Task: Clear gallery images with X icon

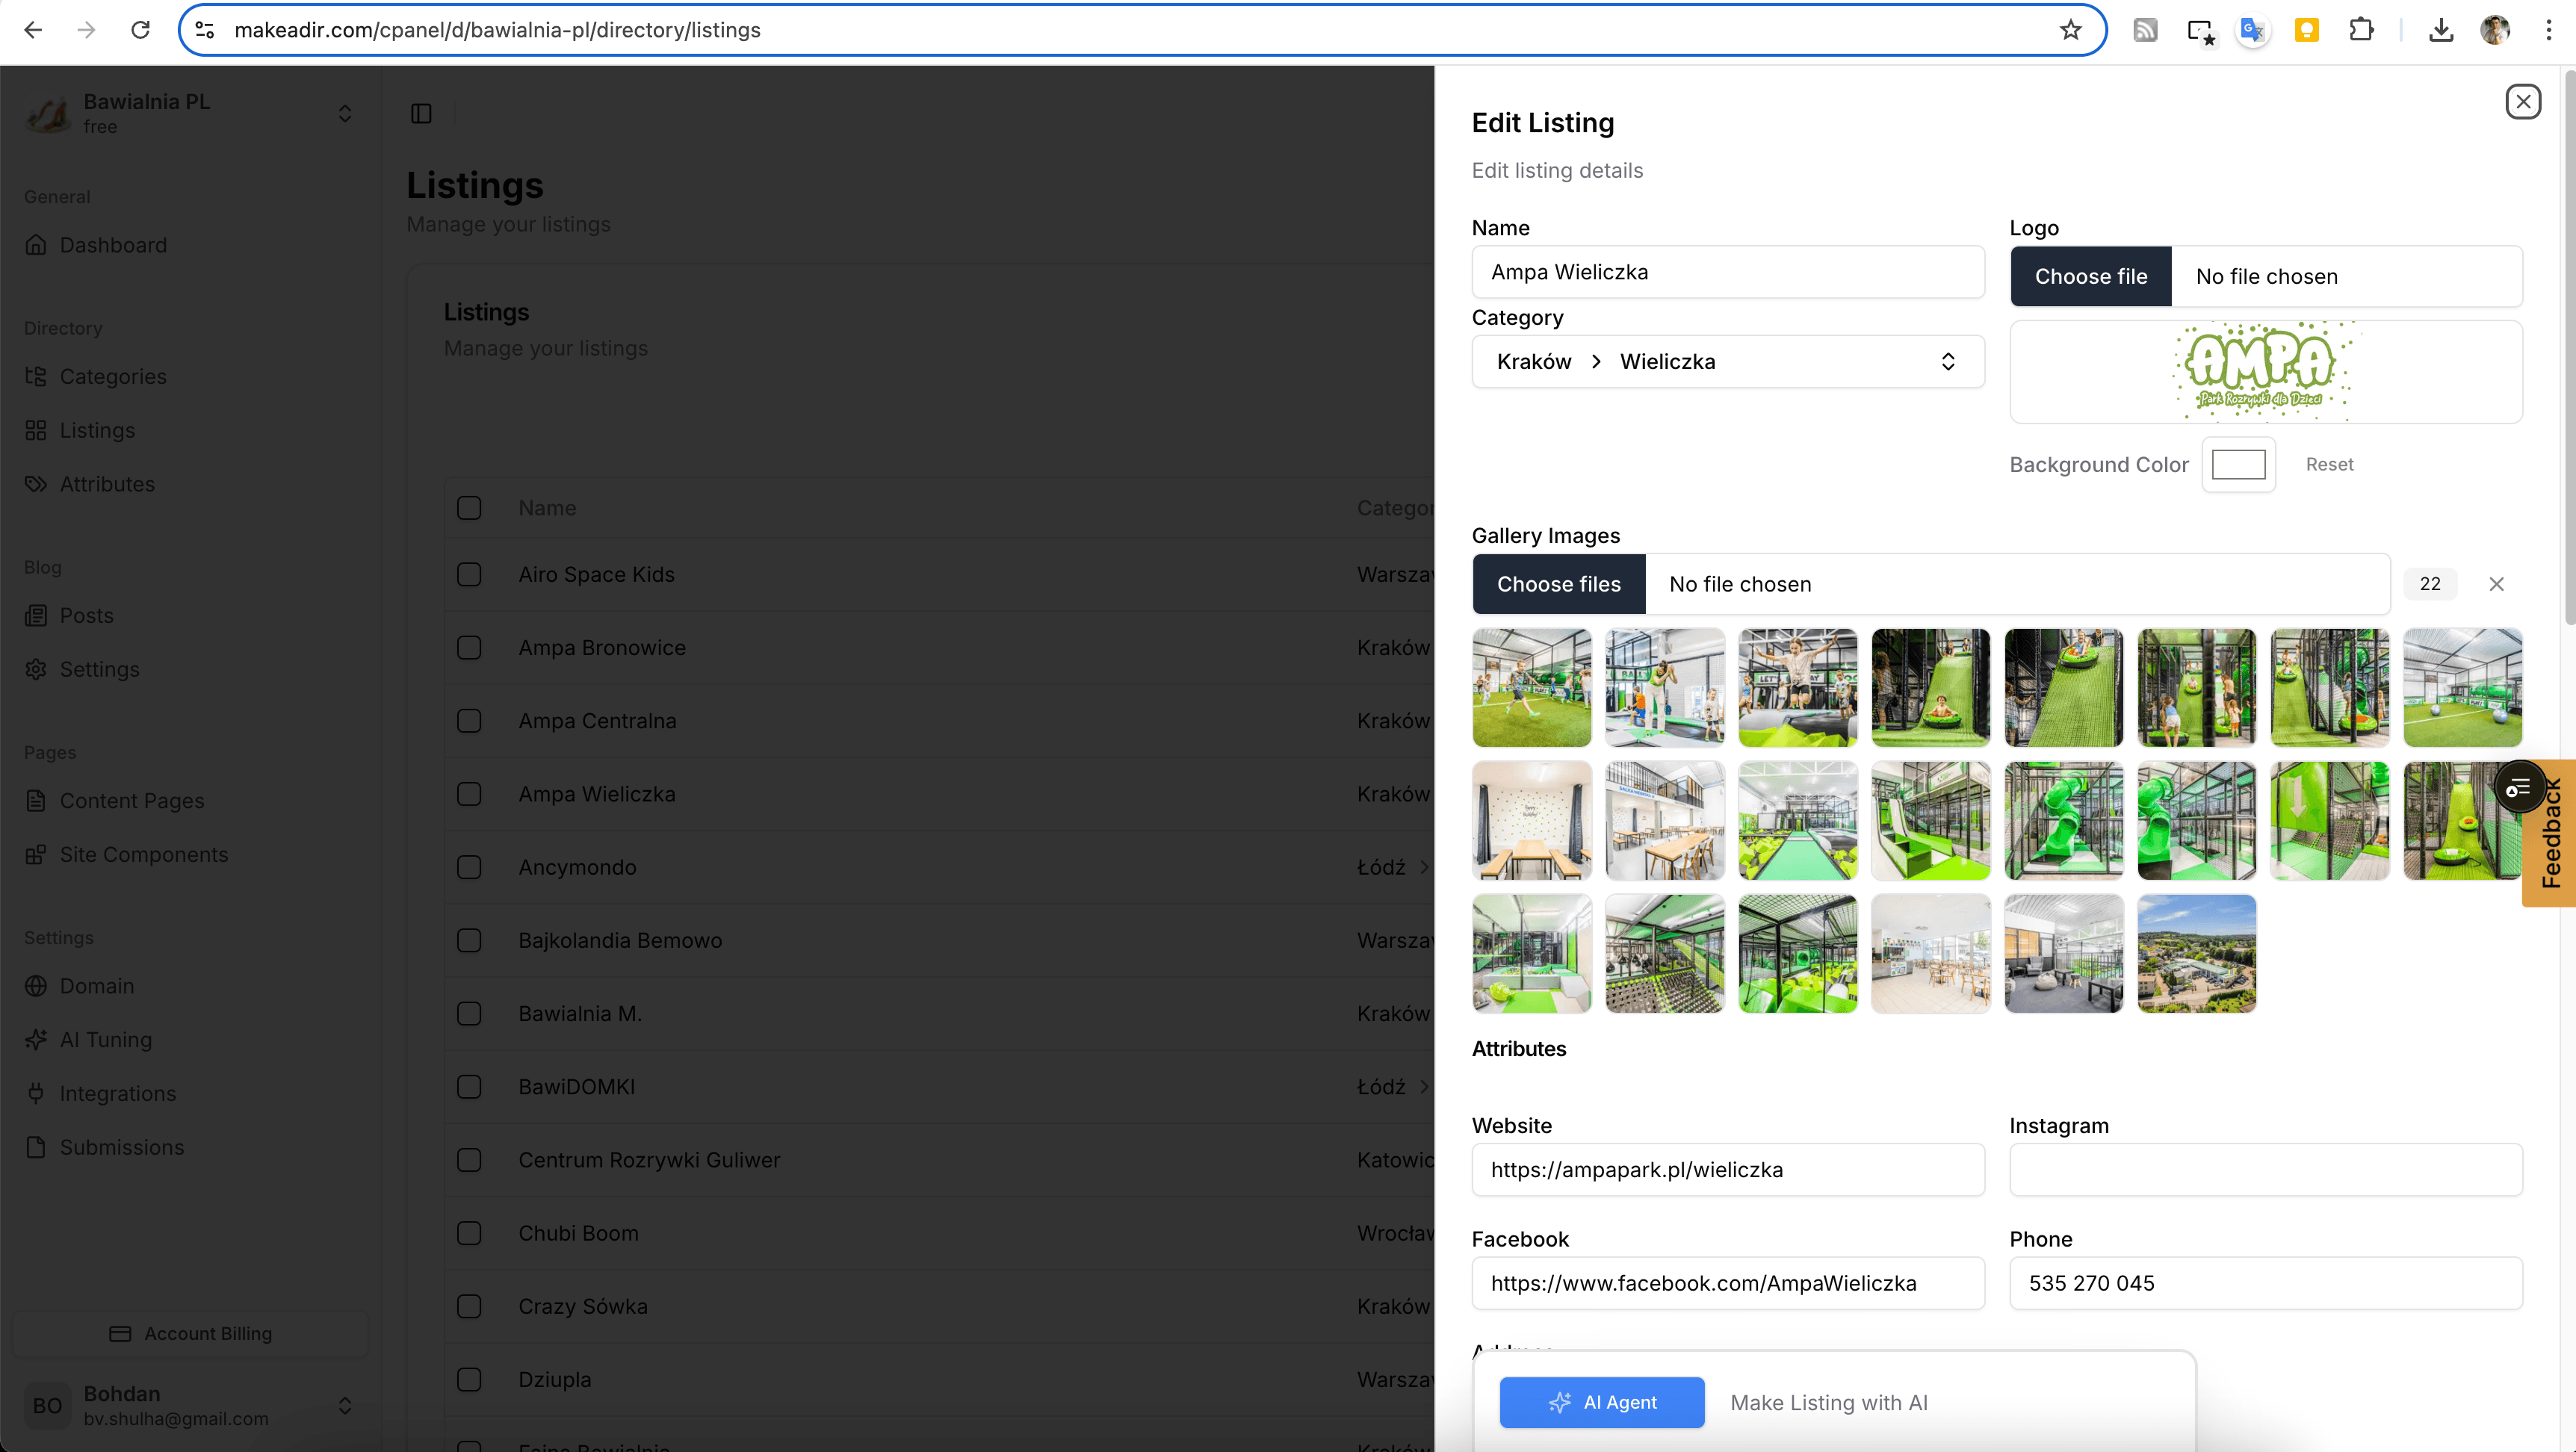Action: pyautogui.click(x=2496, y=584)
